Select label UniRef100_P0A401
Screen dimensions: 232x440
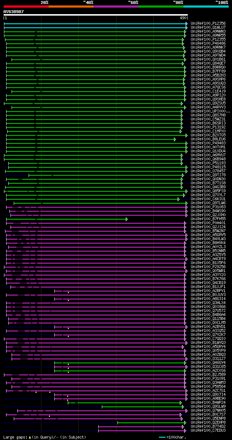pos(208,223)
